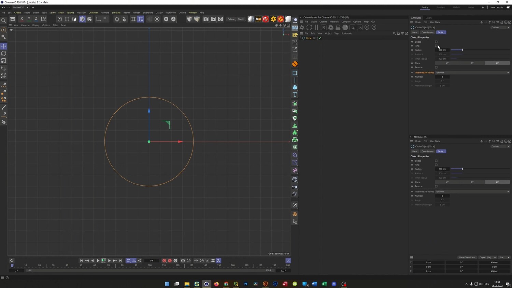The width and height of the screenshot is (512, 288).
Task: Open Photoshop from the Windows taskbar
Action: [246, 284]
